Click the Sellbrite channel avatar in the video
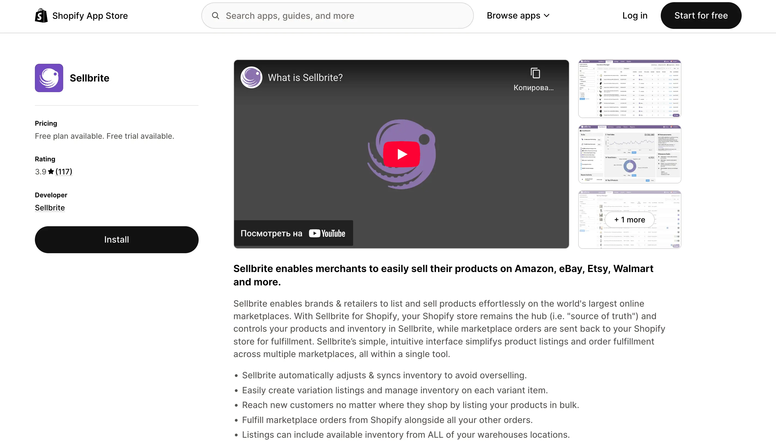The height and width of the screenshot is (441, 776). (251, 77)
